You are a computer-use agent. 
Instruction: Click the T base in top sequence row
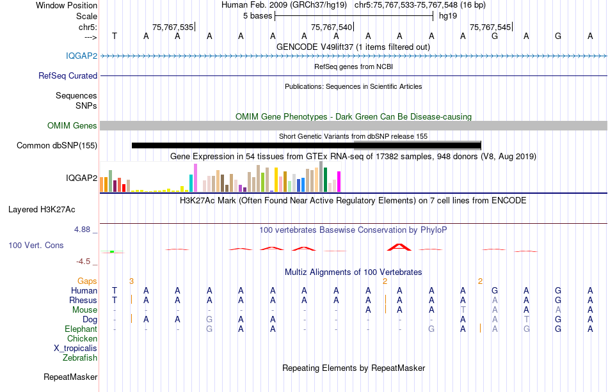[x=115, y=36]
